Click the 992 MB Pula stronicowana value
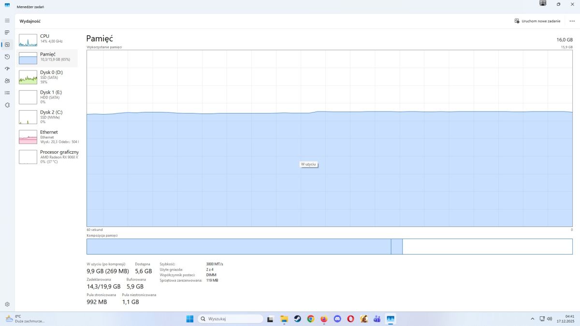 (x=97, y=302)
